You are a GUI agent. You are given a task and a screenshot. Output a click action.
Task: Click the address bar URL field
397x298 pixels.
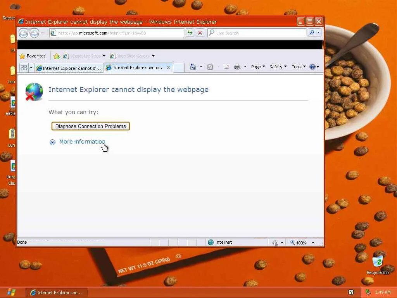[x=117, y=33]
